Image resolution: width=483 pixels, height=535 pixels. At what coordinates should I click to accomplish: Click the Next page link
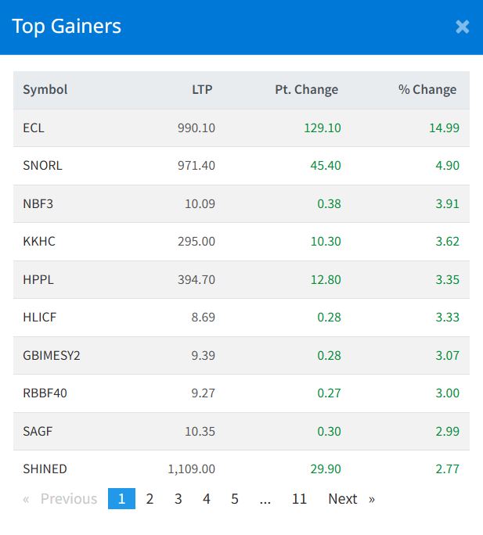coord(351,498)
